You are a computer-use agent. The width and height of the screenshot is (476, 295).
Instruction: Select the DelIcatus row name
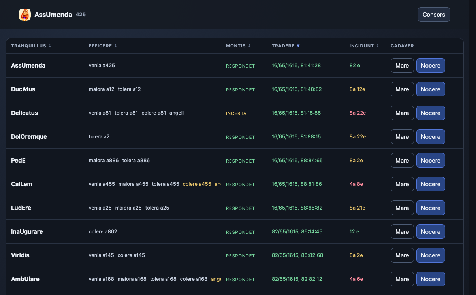[x=24, y=113]
